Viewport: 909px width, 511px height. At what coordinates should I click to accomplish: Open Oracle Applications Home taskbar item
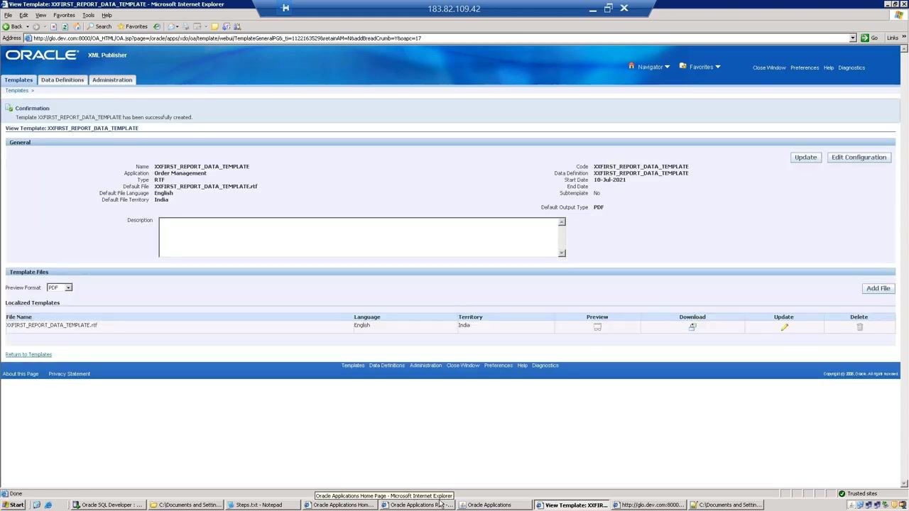coord(339,505)
